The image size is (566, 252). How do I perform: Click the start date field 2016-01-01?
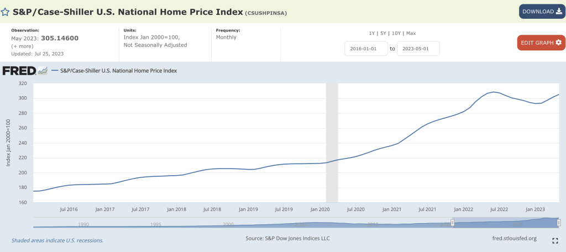point(366,49)
